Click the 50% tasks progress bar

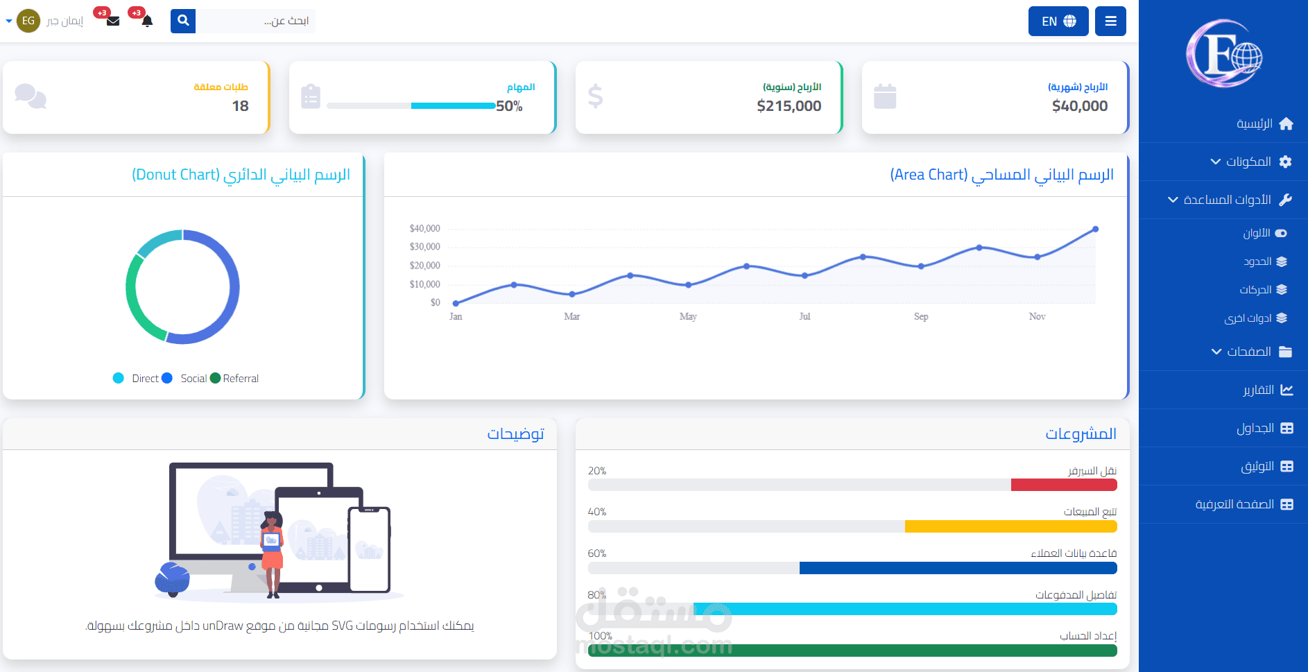411,106
